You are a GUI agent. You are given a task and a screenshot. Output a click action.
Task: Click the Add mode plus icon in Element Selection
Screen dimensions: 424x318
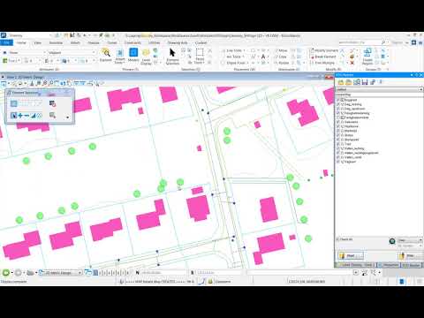[20, 116]
